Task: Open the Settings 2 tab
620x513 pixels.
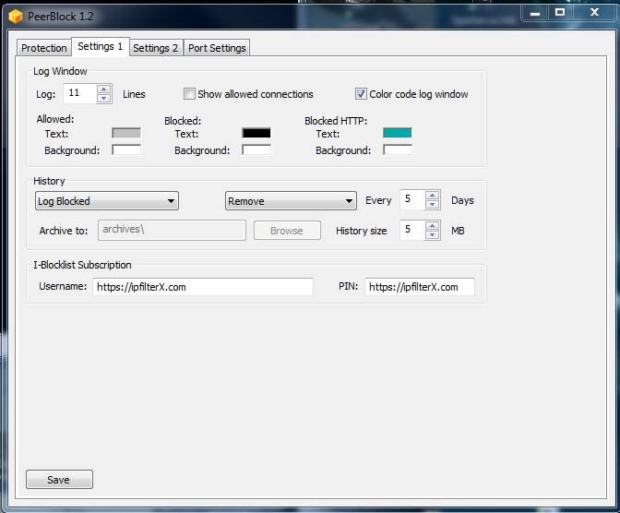Action: click(156, 48)
